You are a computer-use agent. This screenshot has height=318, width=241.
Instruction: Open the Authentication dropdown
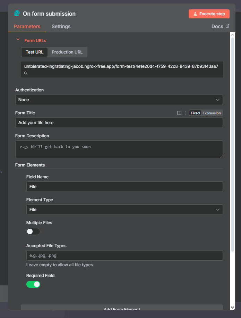[x=119, y=100]
